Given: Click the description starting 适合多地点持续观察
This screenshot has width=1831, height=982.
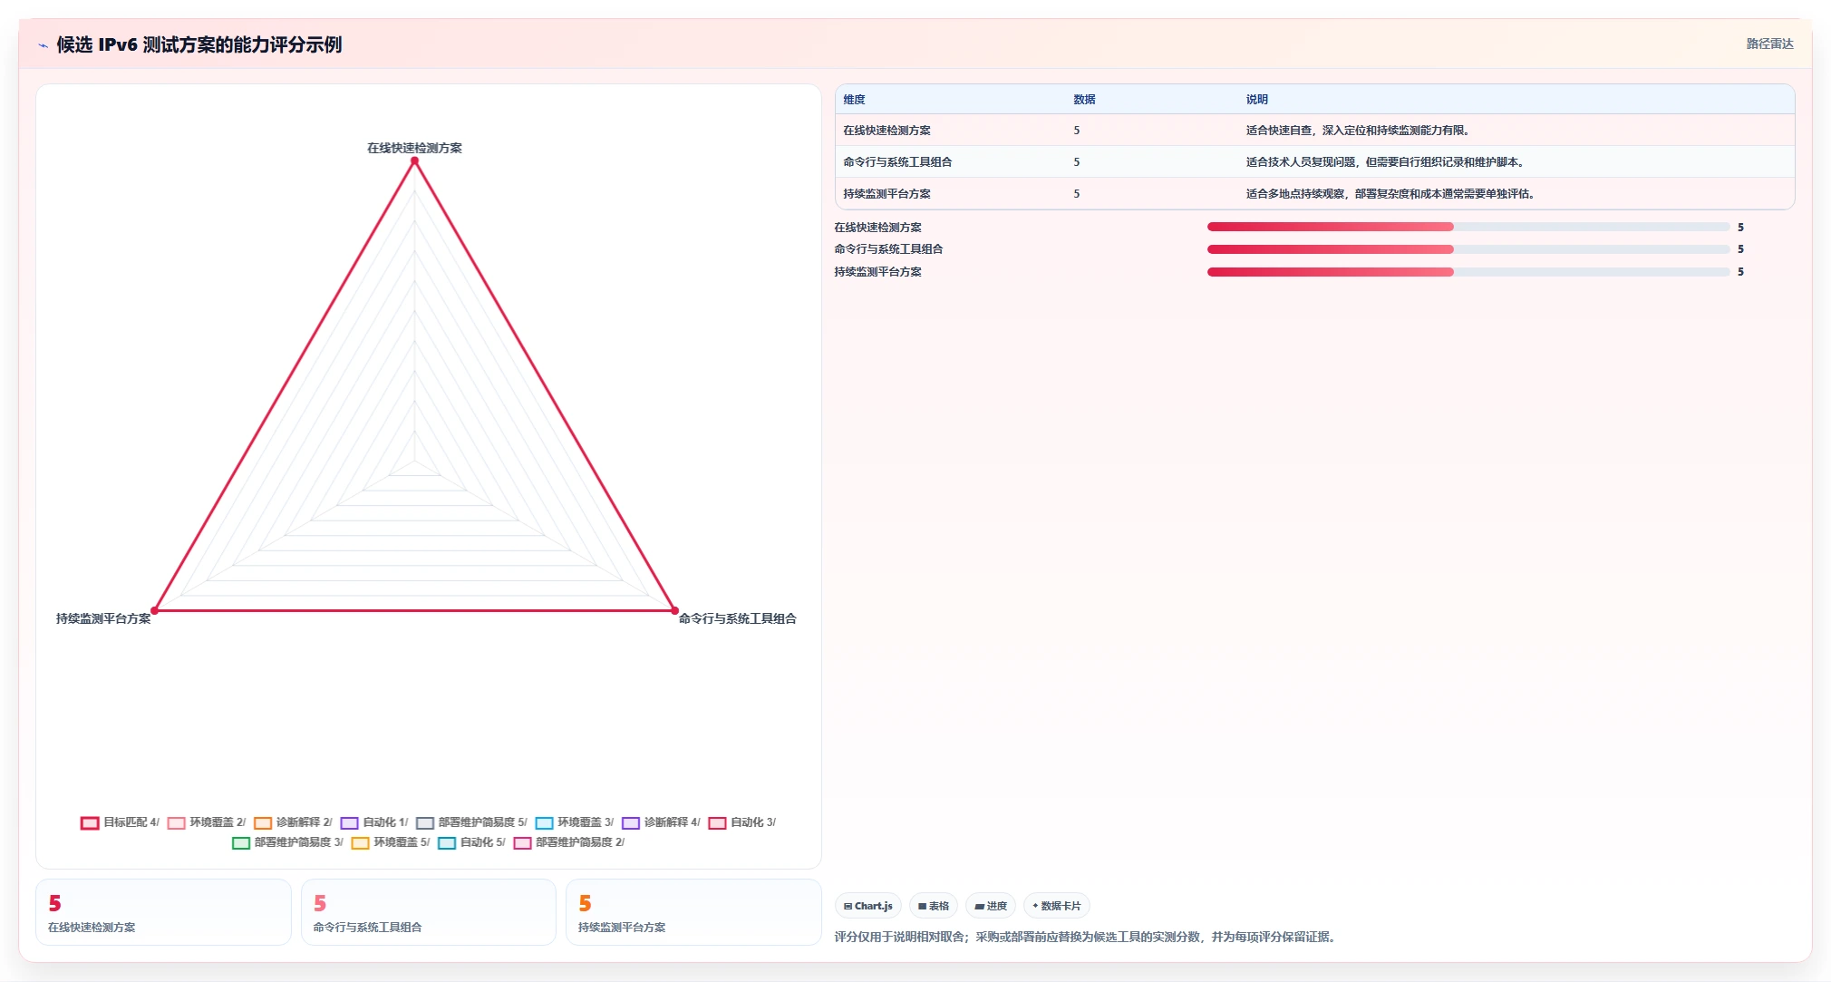Looking at the screenshot, I should [x=1391, y=194].
